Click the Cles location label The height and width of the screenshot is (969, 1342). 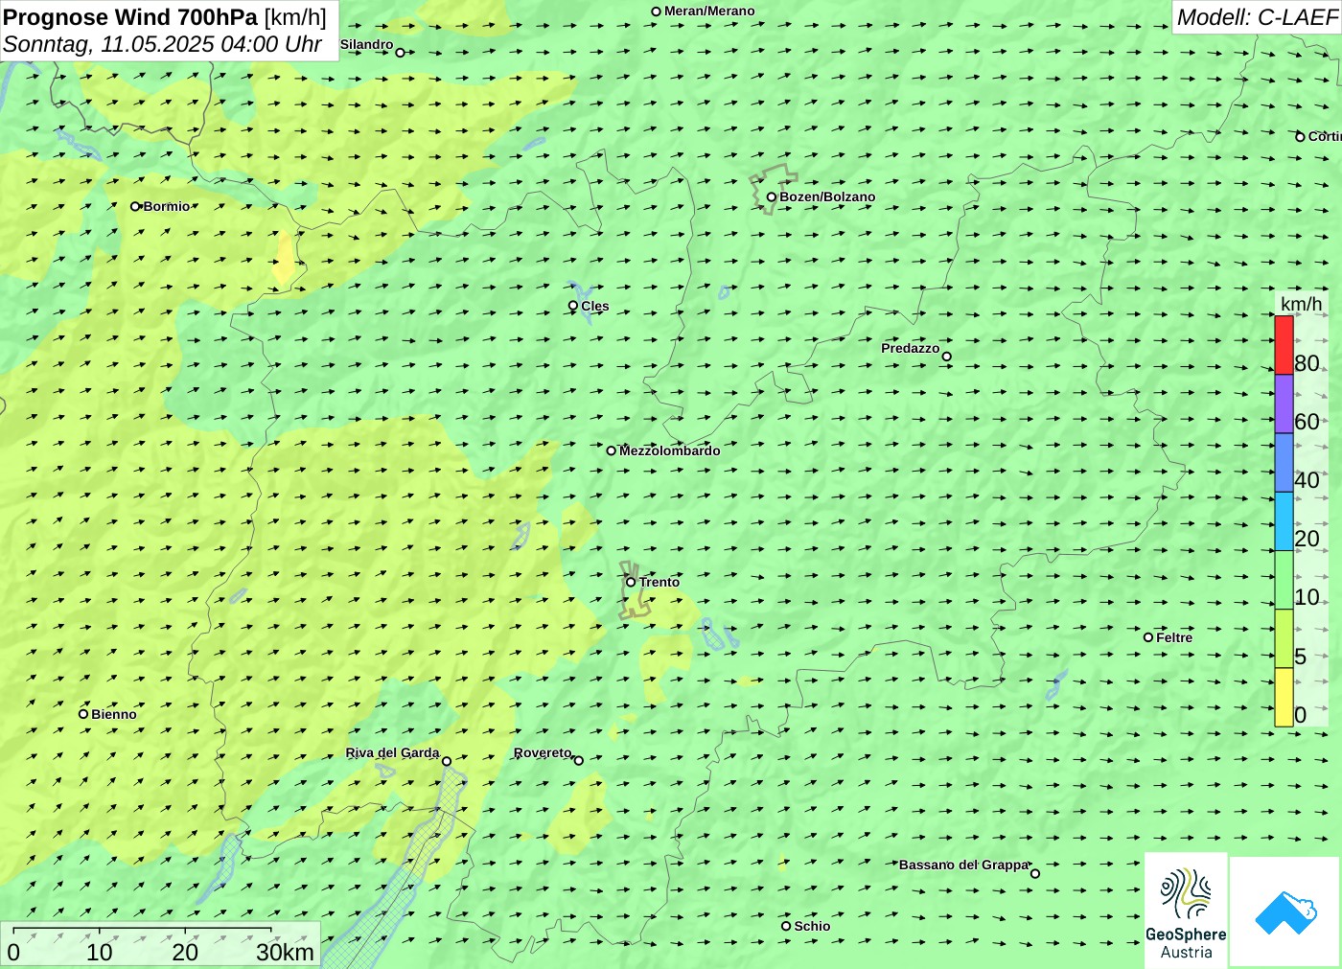pyautogui.click(x=595, y=307)
